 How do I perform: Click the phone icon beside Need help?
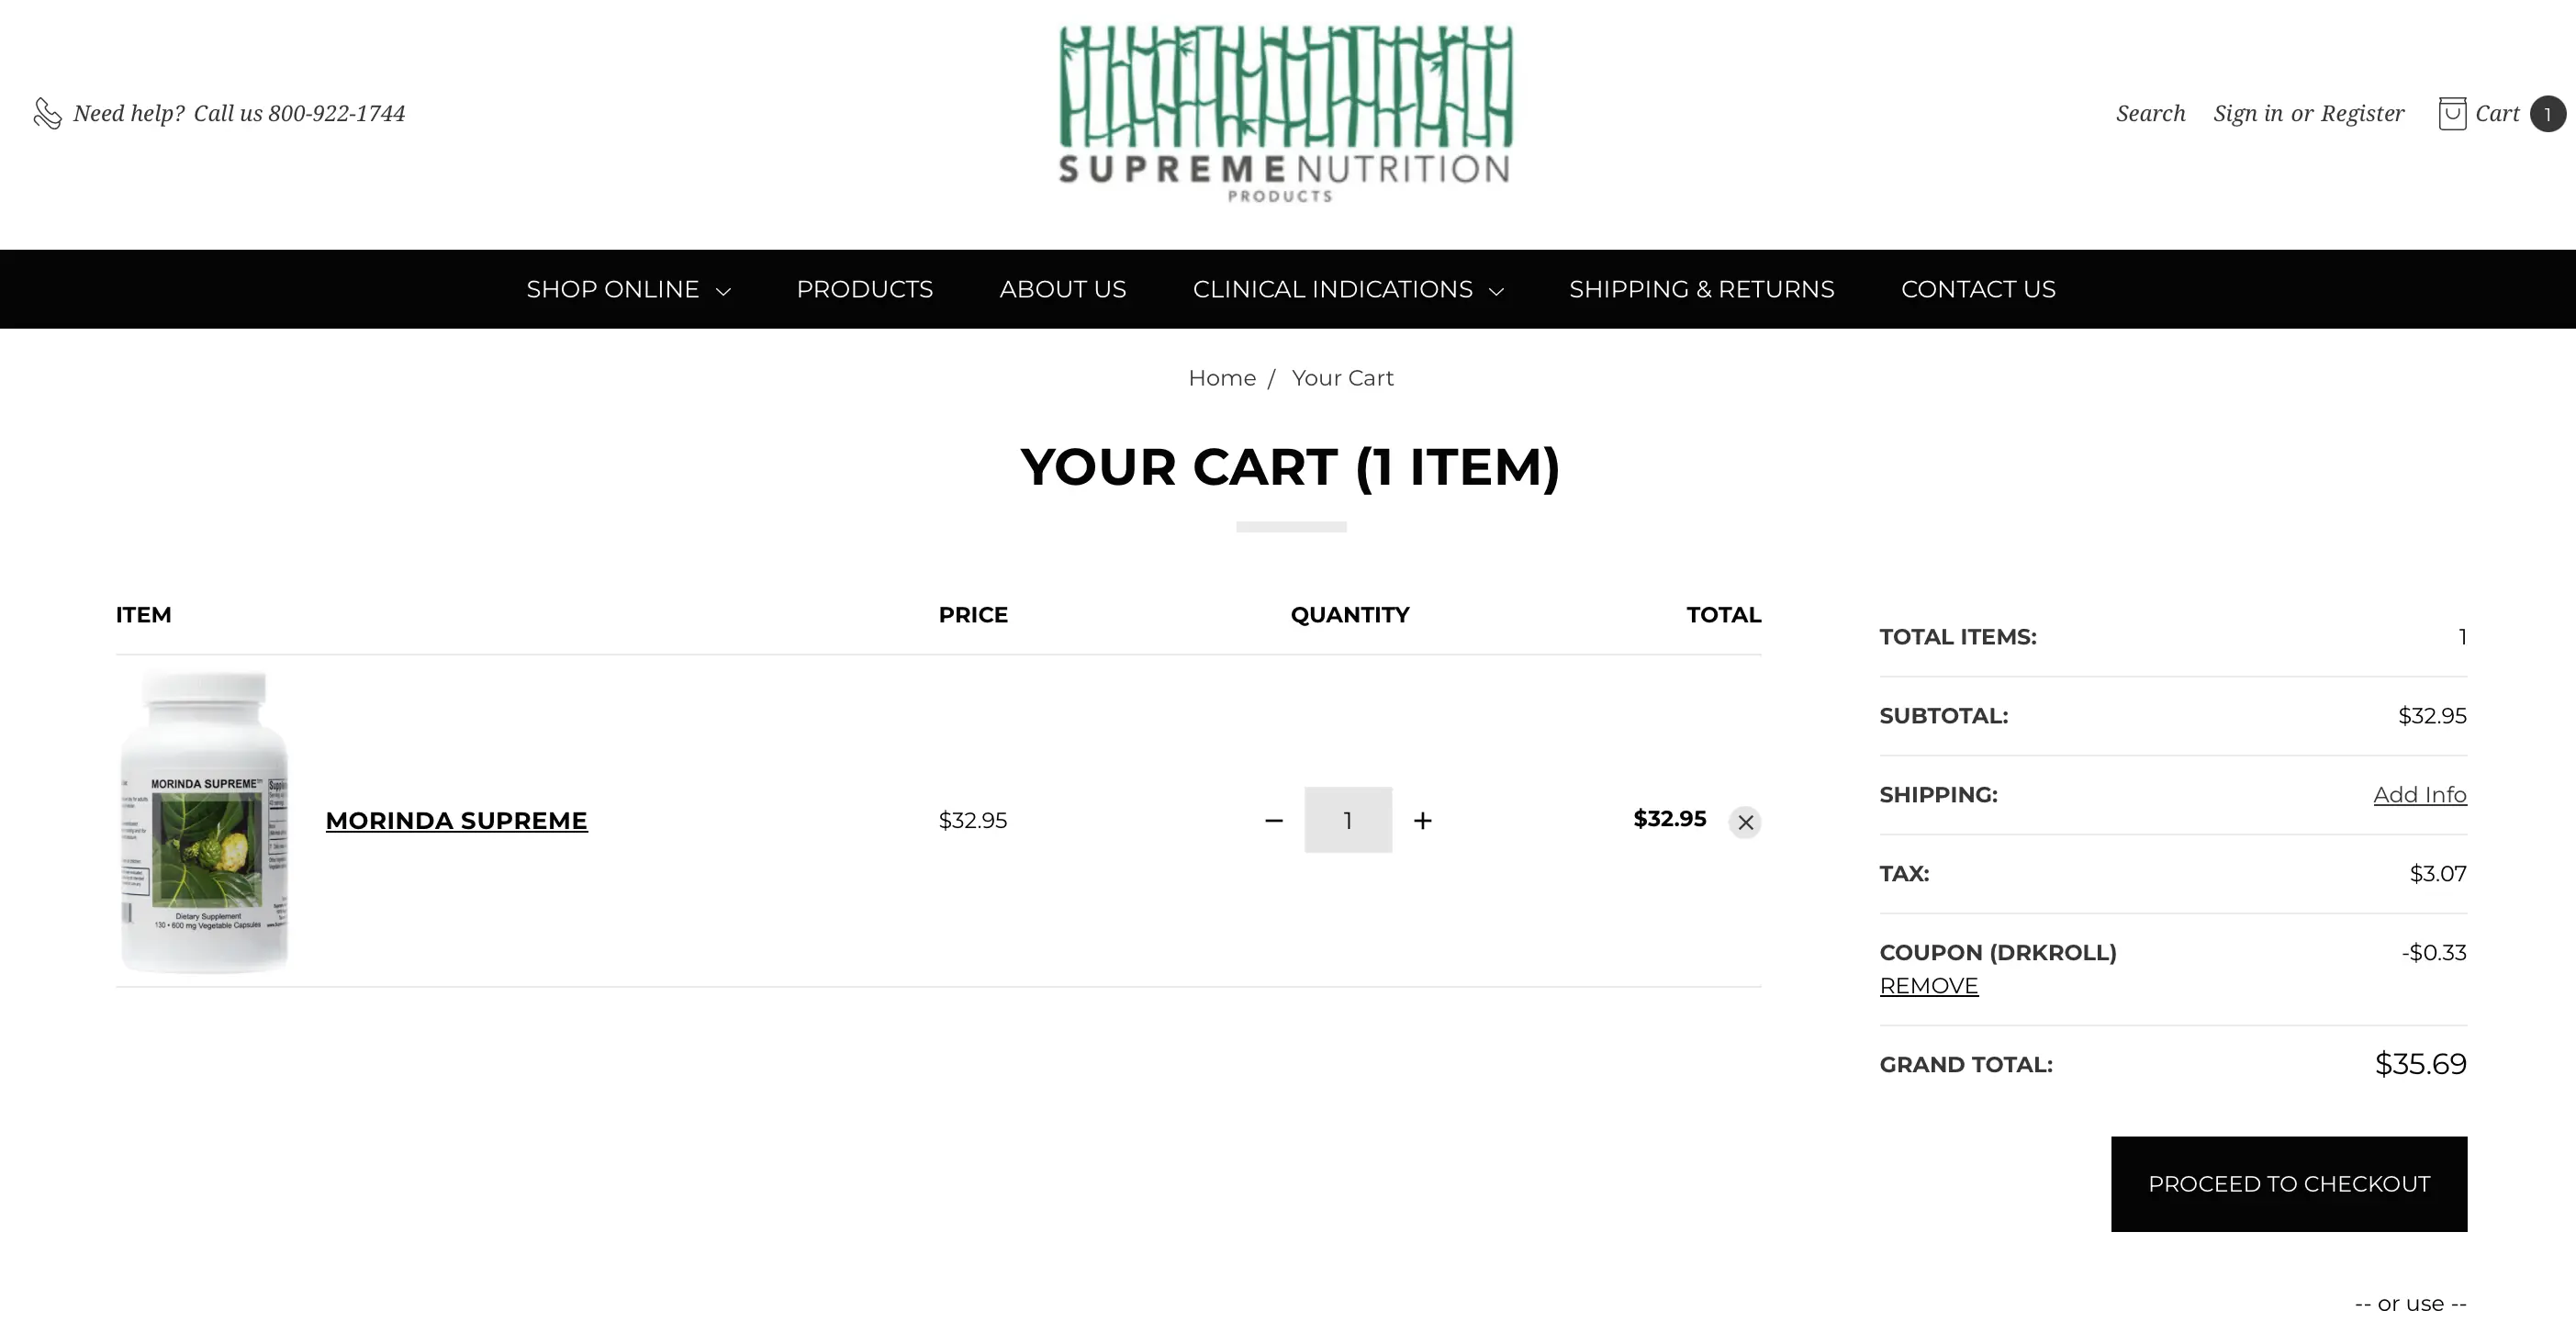coord(47,113)
